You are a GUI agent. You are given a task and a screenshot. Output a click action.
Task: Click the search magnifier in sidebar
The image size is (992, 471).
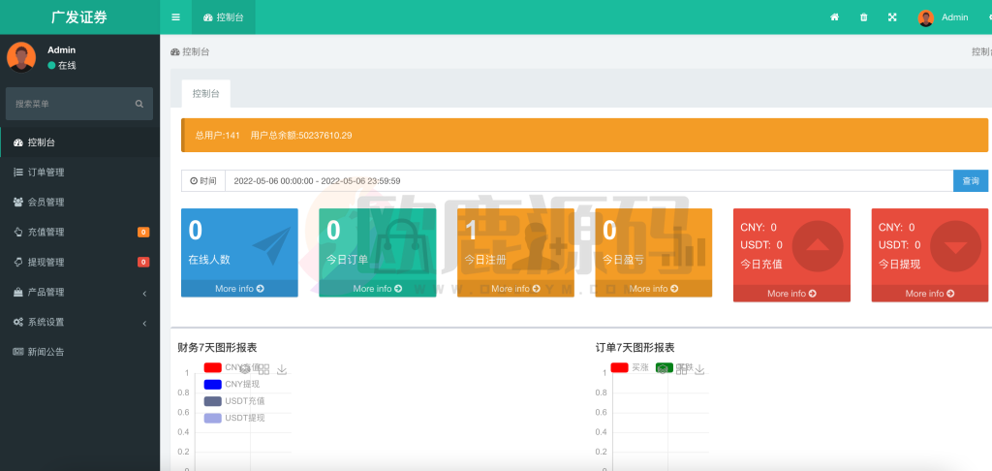(x=139, y=104)
